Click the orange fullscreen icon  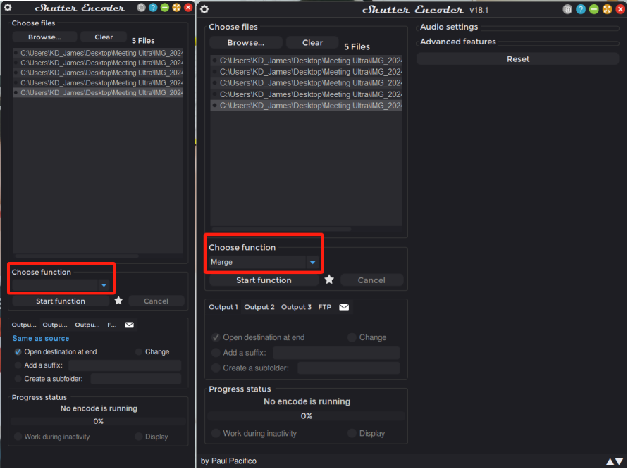tap(607, 9)
